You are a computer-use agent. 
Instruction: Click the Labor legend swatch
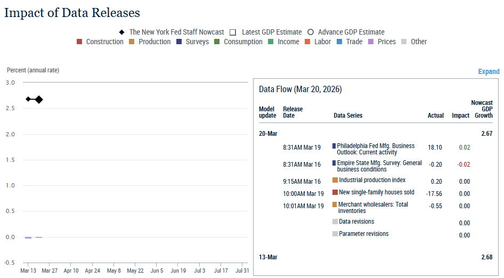(x=308, y=42)
